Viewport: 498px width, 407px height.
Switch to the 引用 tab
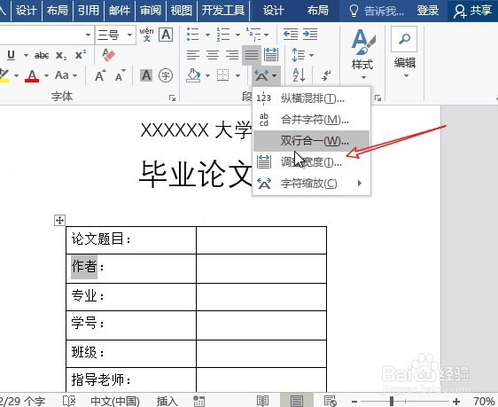tap(89, 11)
